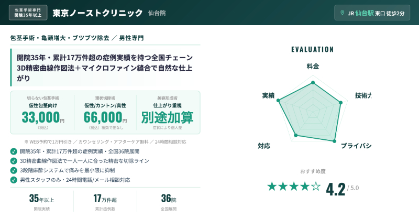Image resolution: width=419 pixels, height=219 pixels.
Task: Click the 料金 label on radar chart
Action: click(x=313, y=67)
